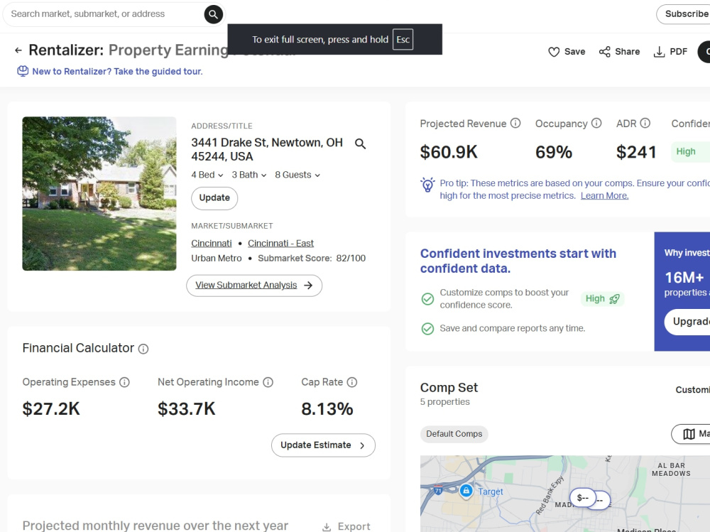This screenshot has height=532, width=710.
Task: Expand the 8 Guests dropdown
Action: pyautogui.click(x=297, y=175)
